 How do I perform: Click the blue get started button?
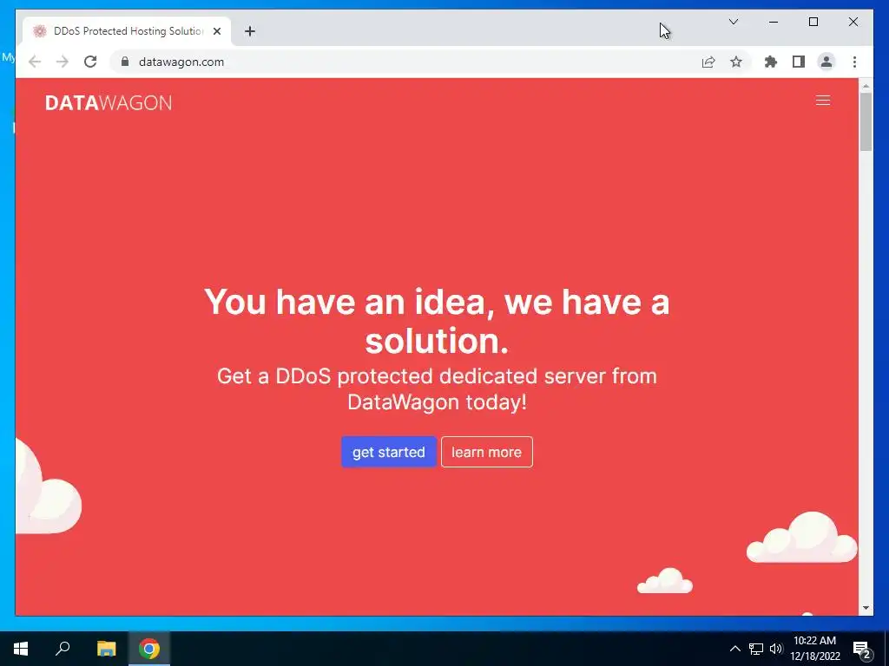pos(388,452)
